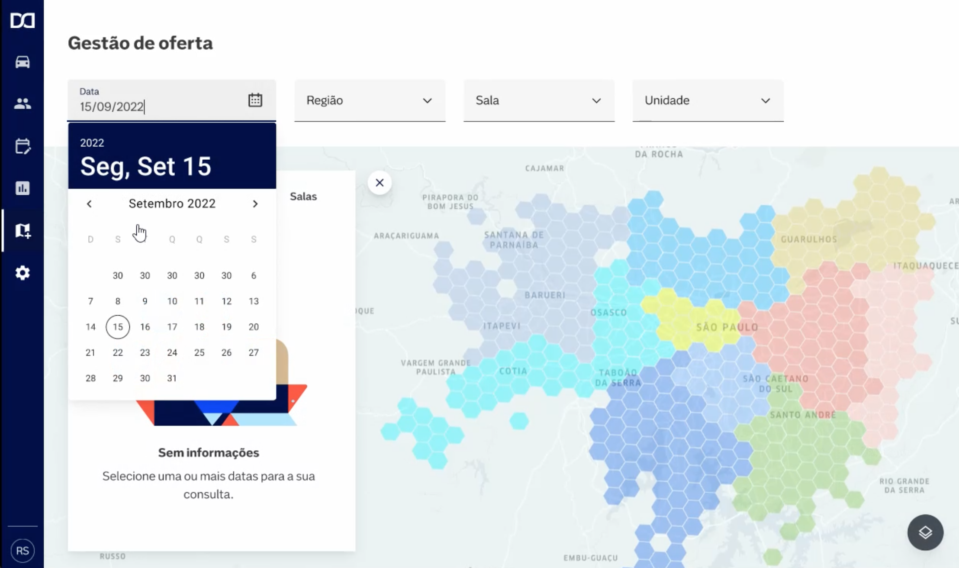The image size is (959, 568).
Task: Open the map layers button
Action: [925, 532]
